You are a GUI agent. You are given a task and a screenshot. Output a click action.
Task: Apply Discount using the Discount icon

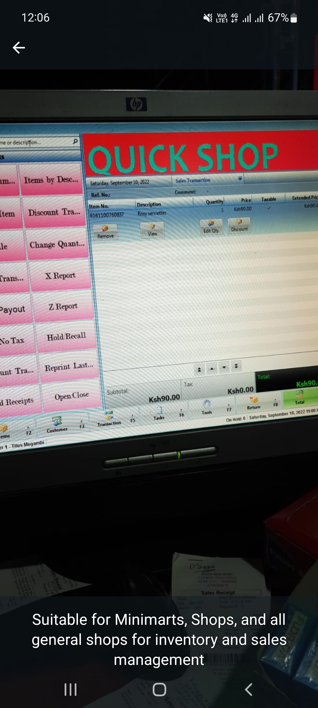click(x=239, y=225)
